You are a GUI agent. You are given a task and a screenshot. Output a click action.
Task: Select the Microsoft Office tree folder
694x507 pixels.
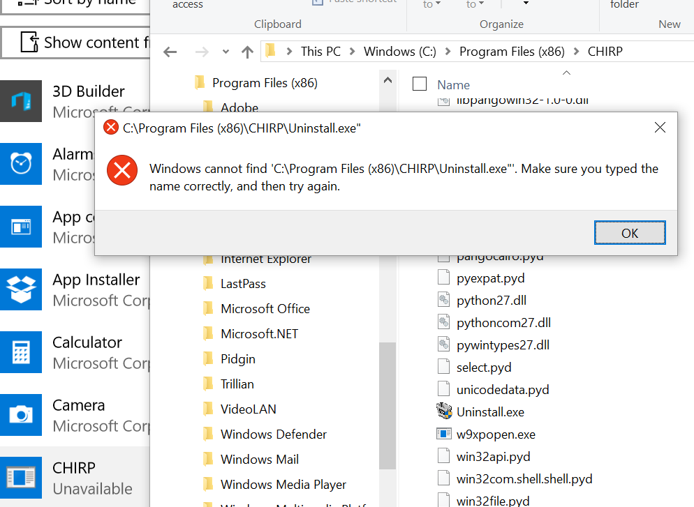(x=265, y=308)
